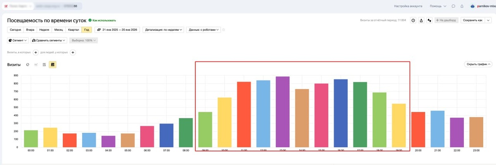Screen dimensions: 496x165
Task: Switch to bar column chart view icon
Action: [x=52, y=65]
